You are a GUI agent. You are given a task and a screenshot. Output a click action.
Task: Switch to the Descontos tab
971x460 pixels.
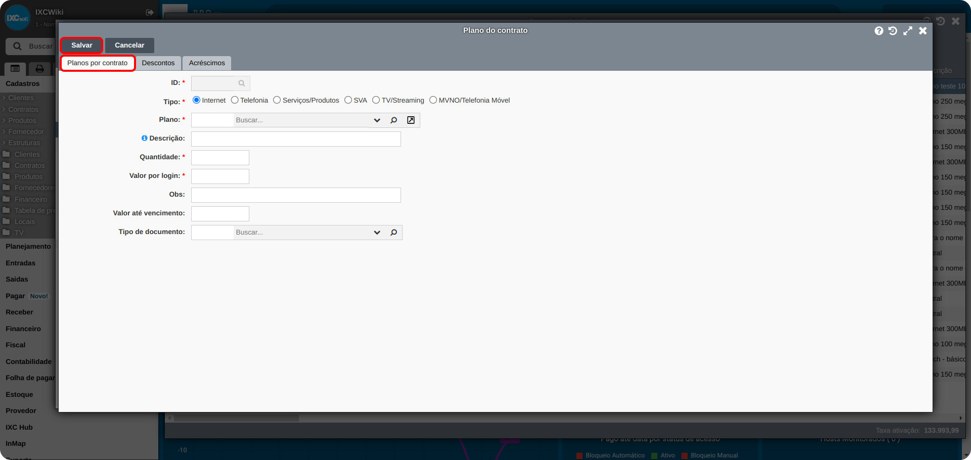158,63
